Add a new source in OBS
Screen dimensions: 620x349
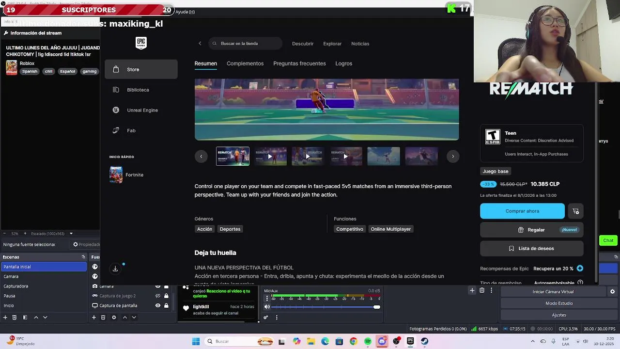94,317
